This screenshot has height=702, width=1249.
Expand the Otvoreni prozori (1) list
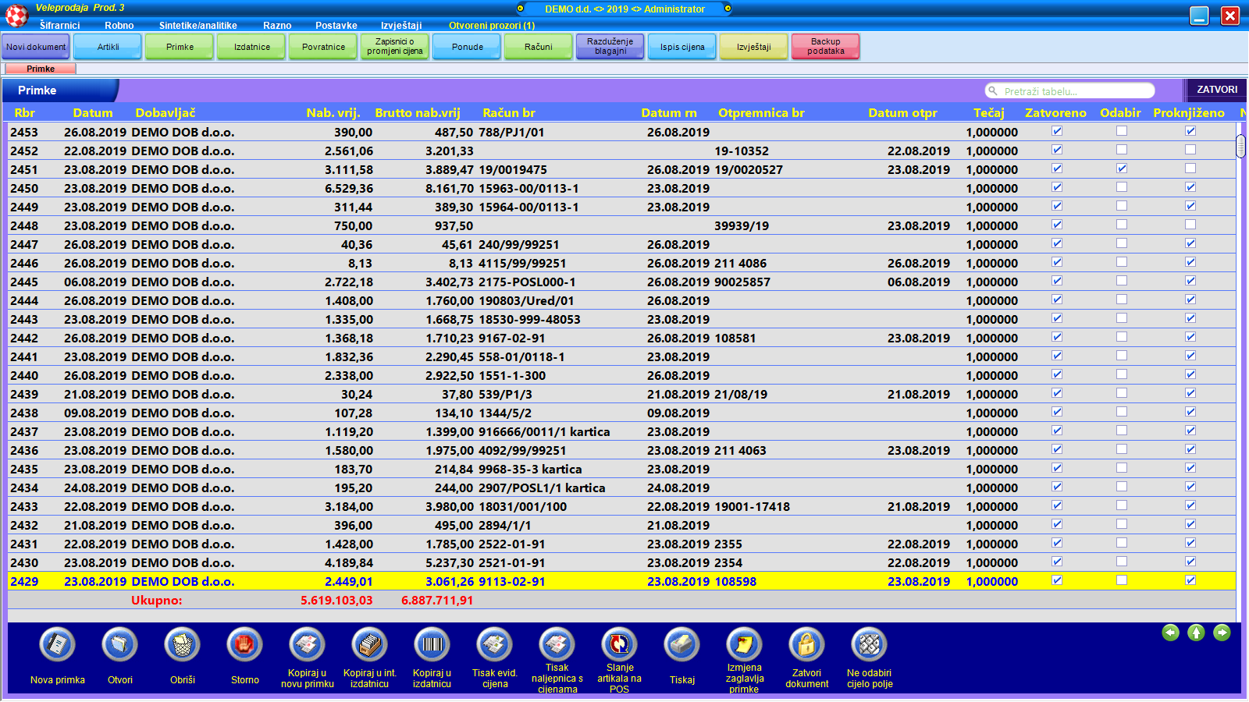click(492, 26)
